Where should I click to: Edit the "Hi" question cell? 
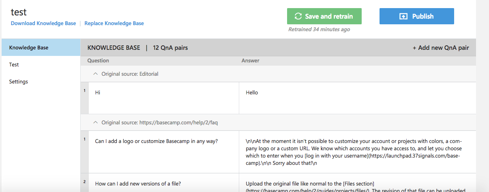(x=163, y=98)
